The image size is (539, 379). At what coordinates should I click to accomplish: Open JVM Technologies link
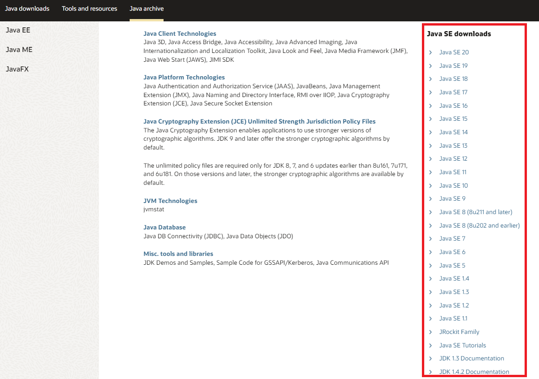(170, 201)
